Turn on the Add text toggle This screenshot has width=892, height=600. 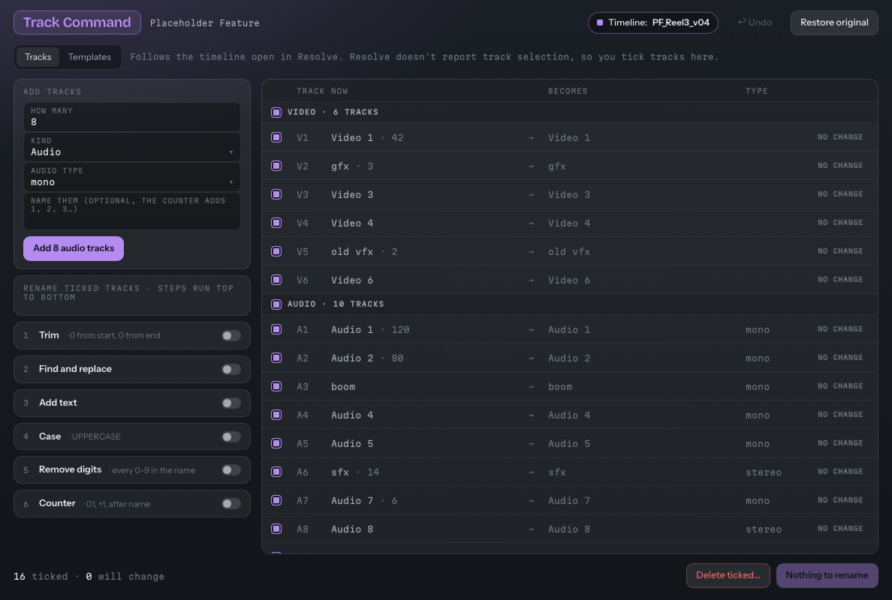point(231,403)
